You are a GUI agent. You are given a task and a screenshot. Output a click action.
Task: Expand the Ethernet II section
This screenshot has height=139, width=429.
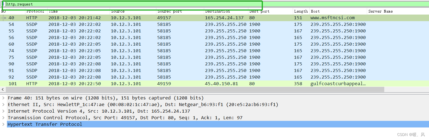click(x=3, y=105)
